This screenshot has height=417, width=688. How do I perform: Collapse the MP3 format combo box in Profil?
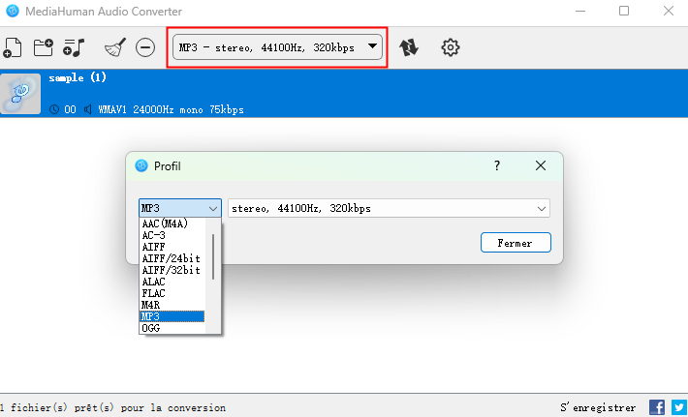(x=180, y=209)
